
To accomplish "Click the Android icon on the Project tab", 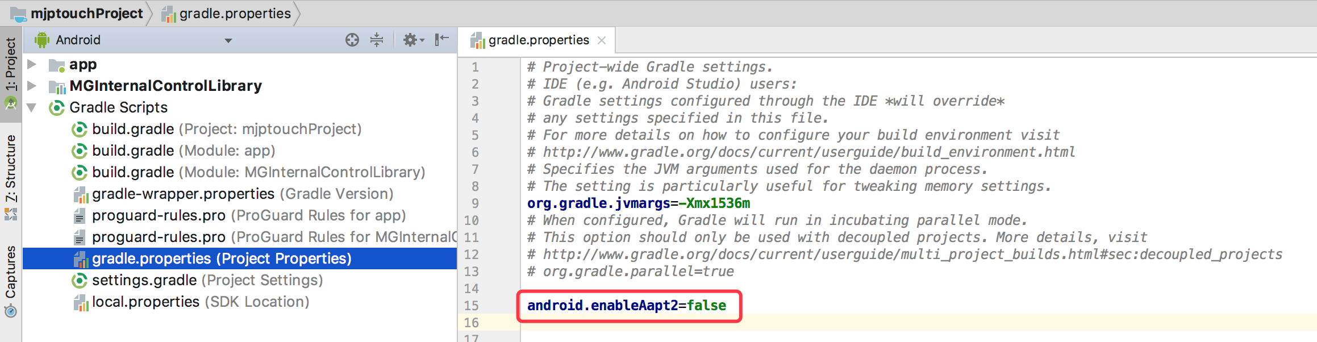I will (x=11, y=103).
